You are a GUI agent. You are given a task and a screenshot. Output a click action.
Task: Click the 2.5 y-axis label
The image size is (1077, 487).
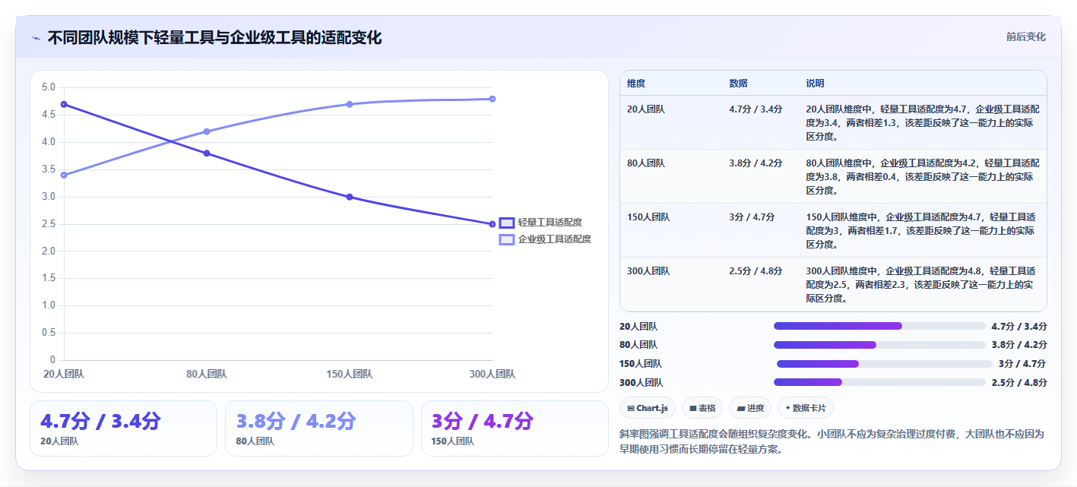coord(49,224)
